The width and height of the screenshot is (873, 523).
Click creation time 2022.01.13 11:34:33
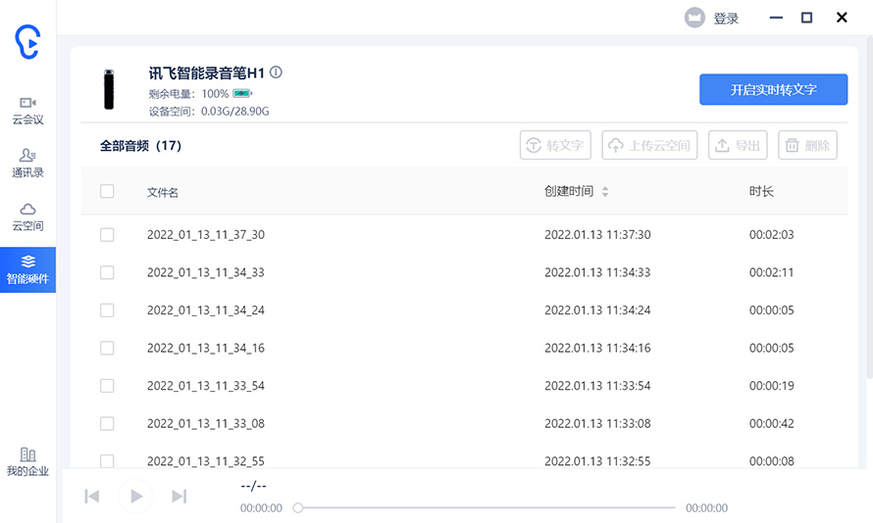pyautogui.click(x=597, y=272)
